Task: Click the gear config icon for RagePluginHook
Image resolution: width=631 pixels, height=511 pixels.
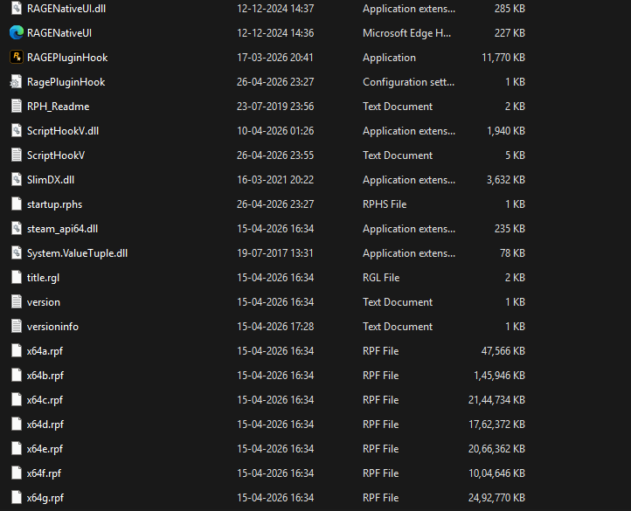Action: pos(16,82)
